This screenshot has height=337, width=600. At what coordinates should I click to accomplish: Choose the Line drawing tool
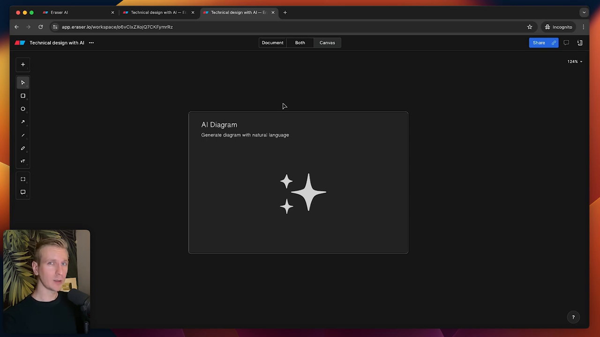23,135
